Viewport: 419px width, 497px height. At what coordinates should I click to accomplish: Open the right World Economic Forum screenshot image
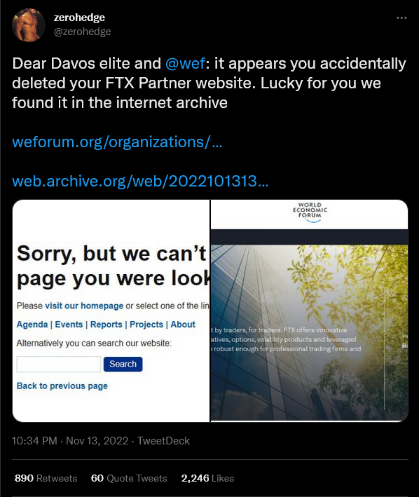pos(310,311)
